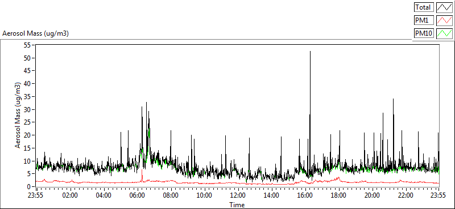Image resolution: width=455 pixels, height=209 pixels.
Task: Click the ending 23:55 time axis value
Action: (x=439, y=195)
